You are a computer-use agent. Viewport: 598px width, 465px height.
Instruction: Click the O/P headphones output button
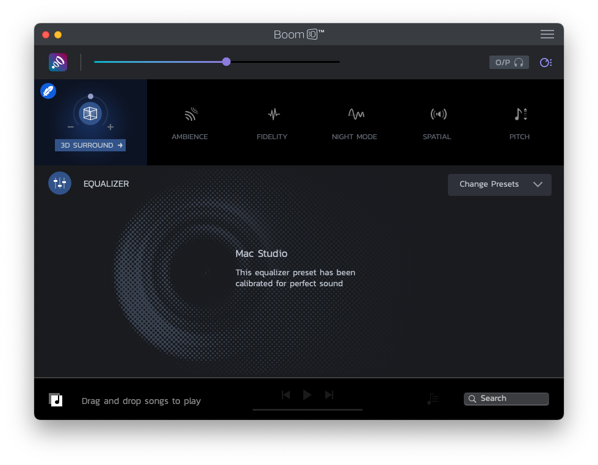[x=509, y=62]
